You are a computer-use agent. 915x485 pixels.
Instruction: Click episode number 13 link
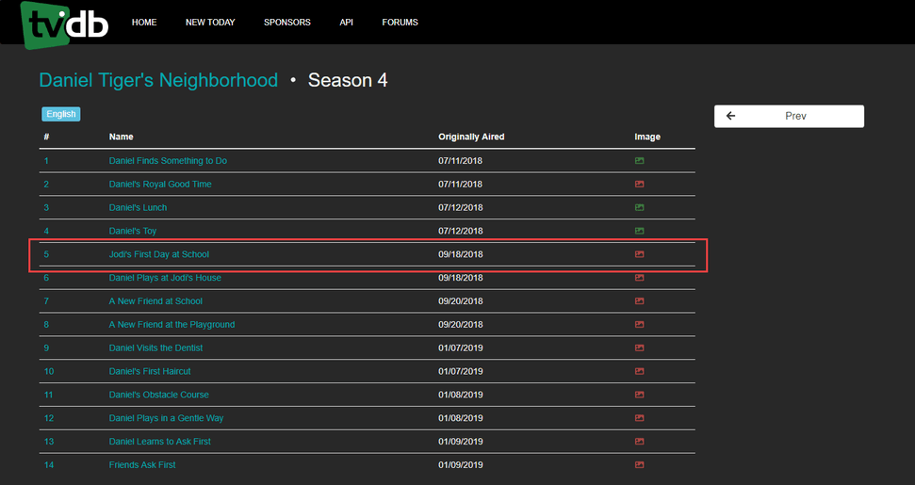(49, 442)
